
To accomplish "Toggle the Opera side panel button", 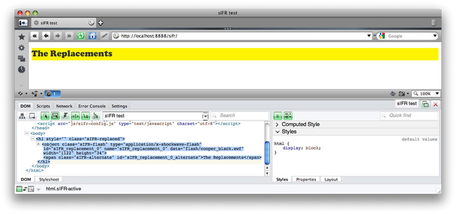I will pos(23,23).
